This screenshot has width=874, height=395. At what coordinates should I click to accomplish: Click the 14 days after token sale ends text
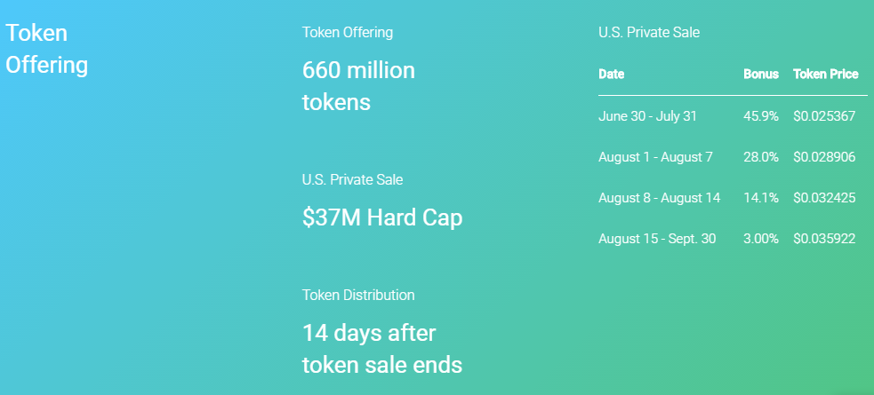tap(382, 349)
